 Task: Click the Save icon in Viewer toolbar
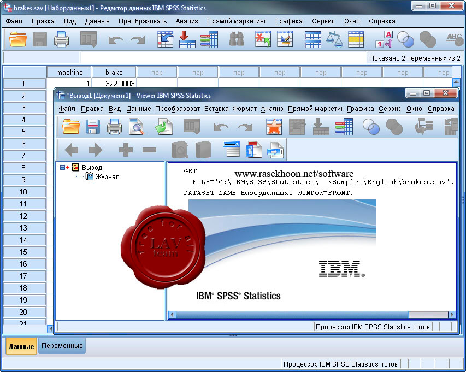coord(93,127)
